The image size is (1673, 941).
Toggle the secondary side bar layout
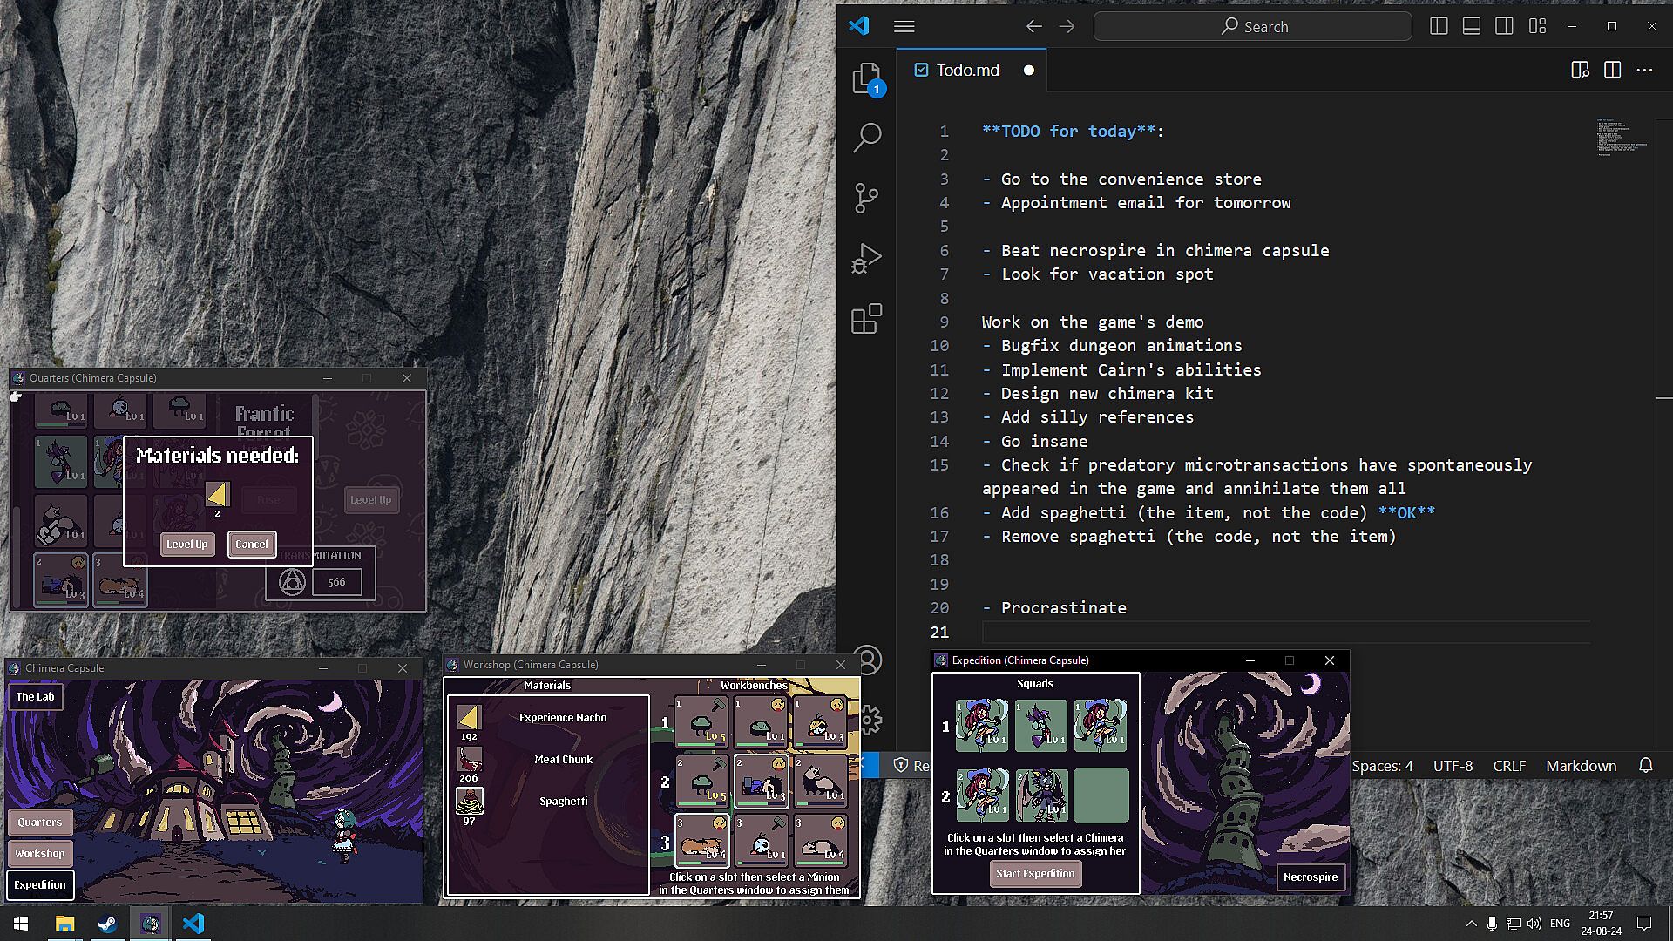click(1504, 26)
